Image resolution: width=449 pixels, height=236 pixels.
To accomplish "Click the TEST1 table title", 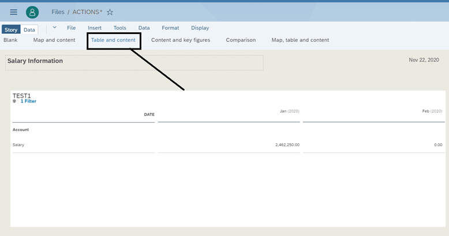I will click(x=21, y=96).
